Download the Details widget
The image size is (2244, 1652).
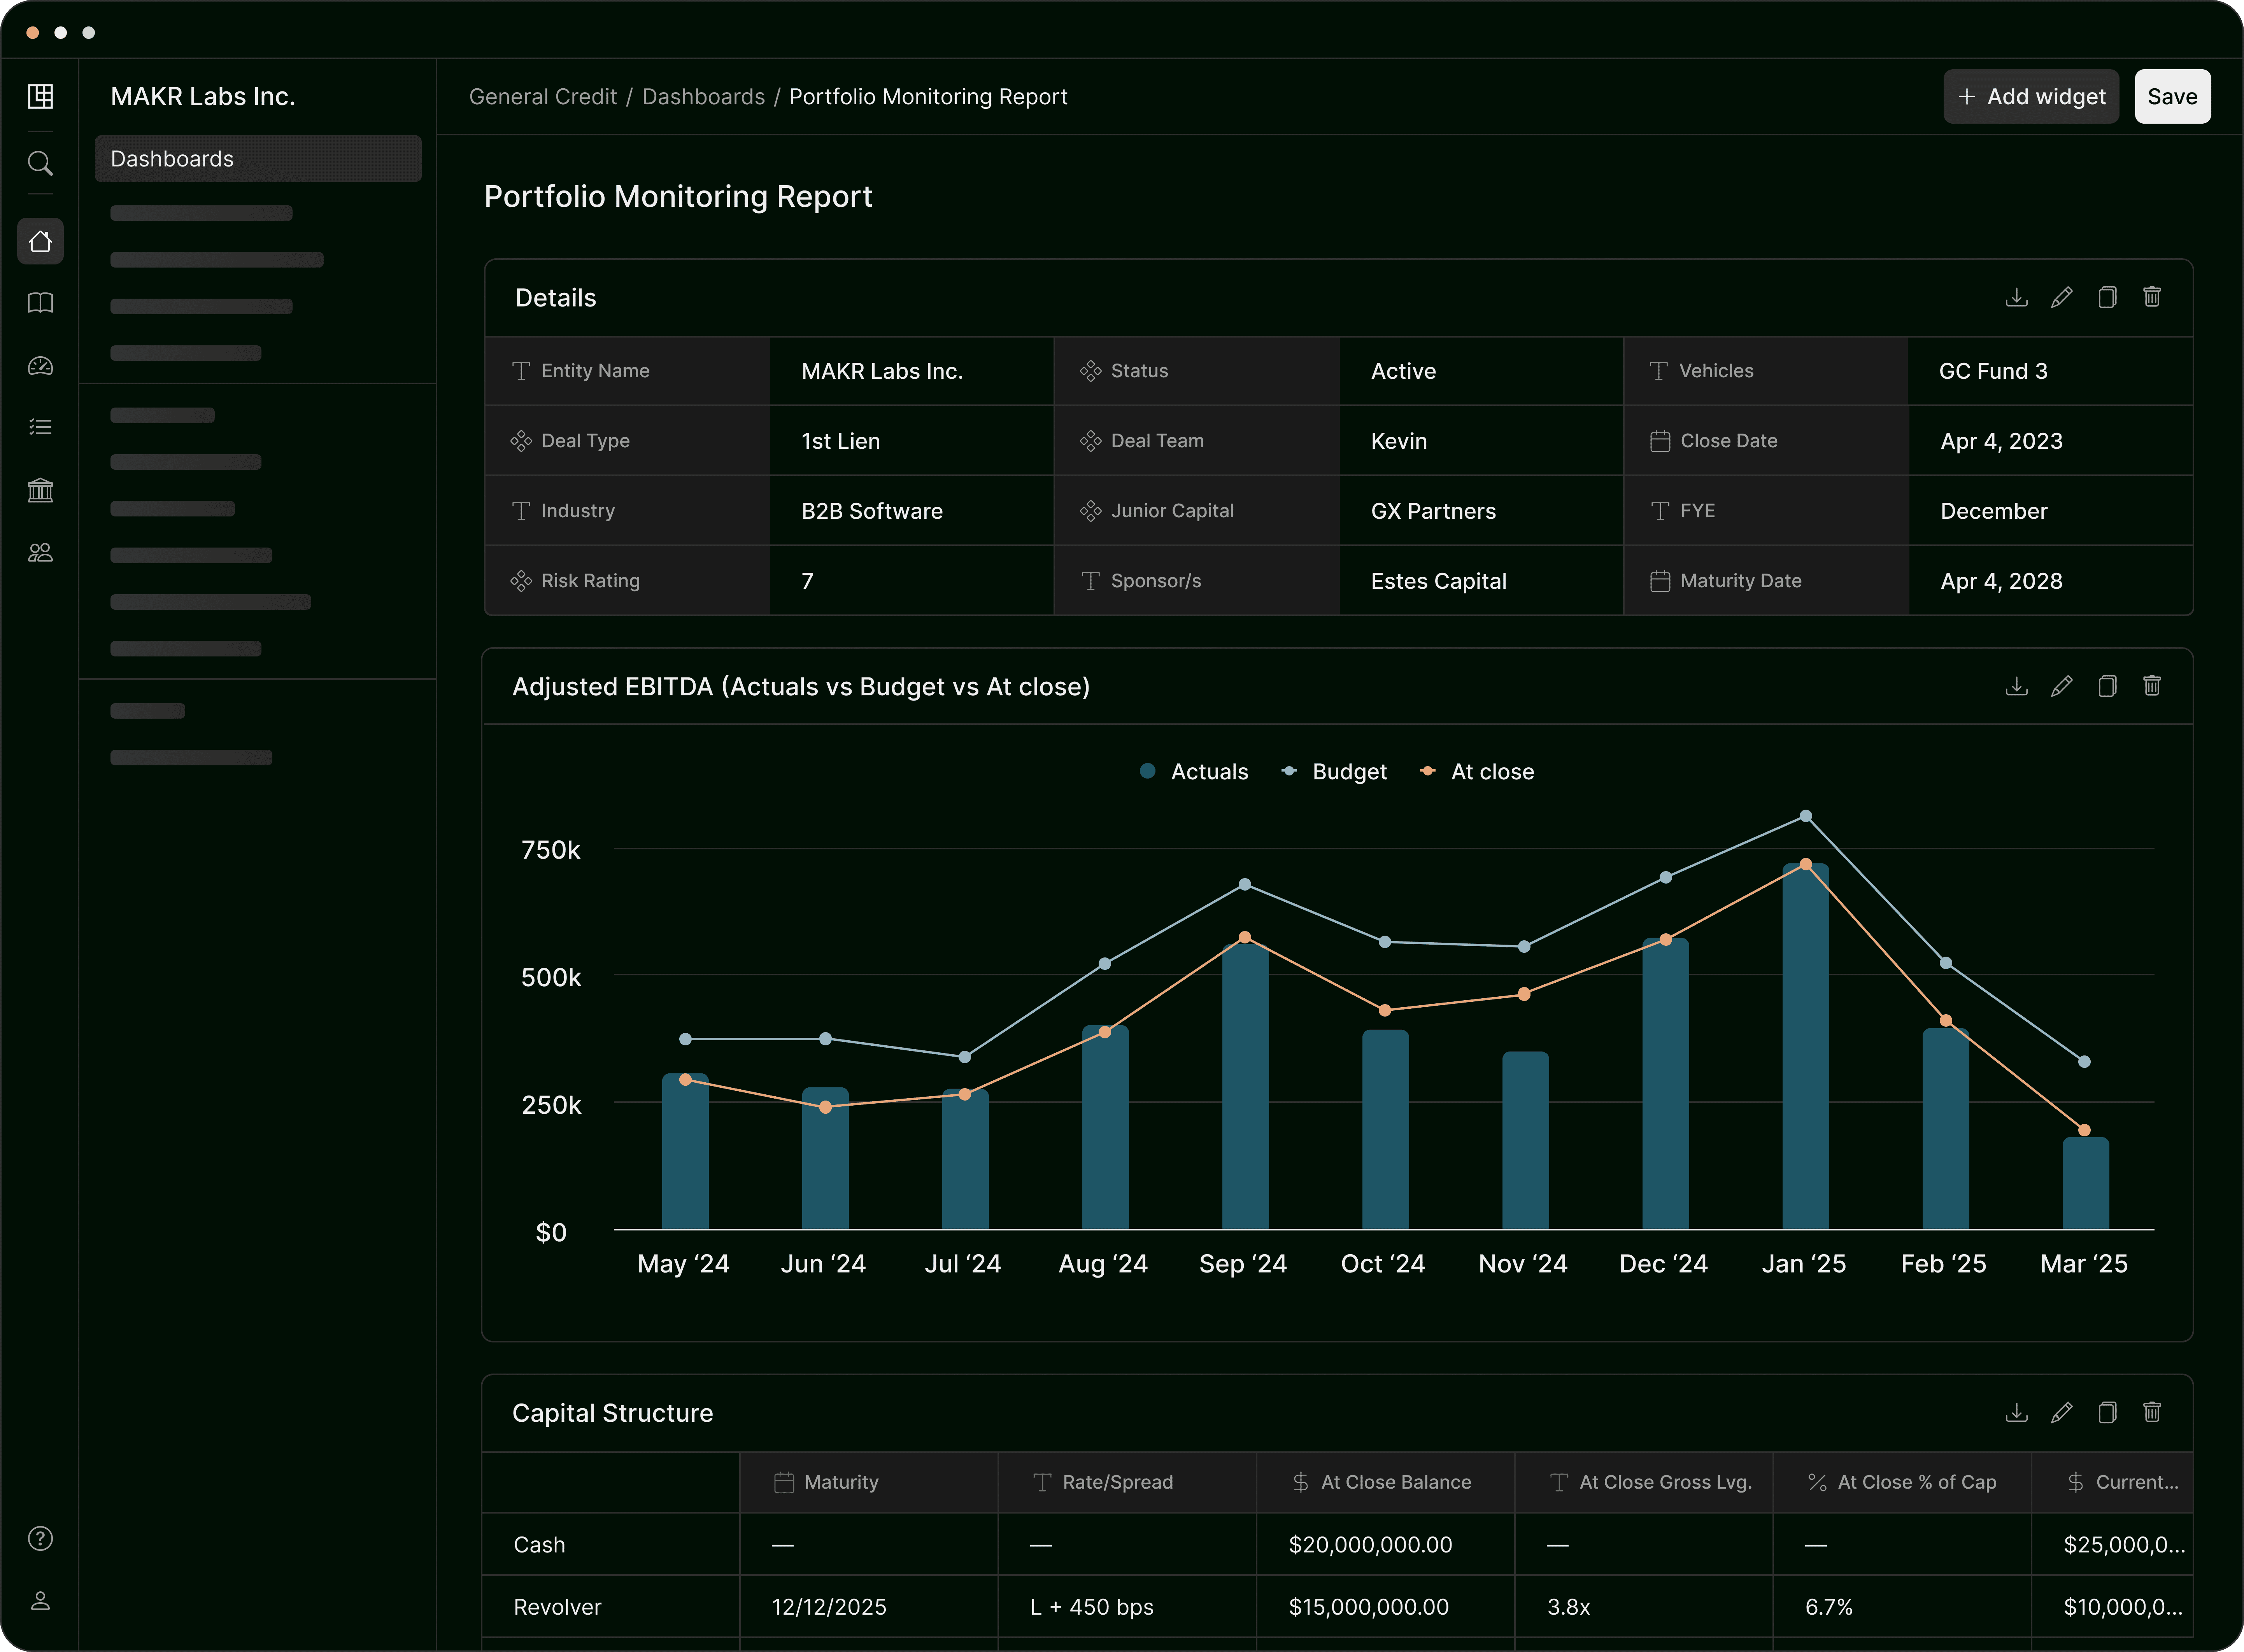coord(2016,297)
